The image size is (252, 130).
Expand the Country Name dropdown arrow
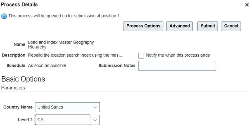pos(95,107)
